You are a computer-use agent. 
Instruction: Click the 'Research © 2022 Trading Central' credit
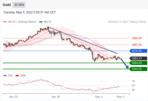point(127,22)
